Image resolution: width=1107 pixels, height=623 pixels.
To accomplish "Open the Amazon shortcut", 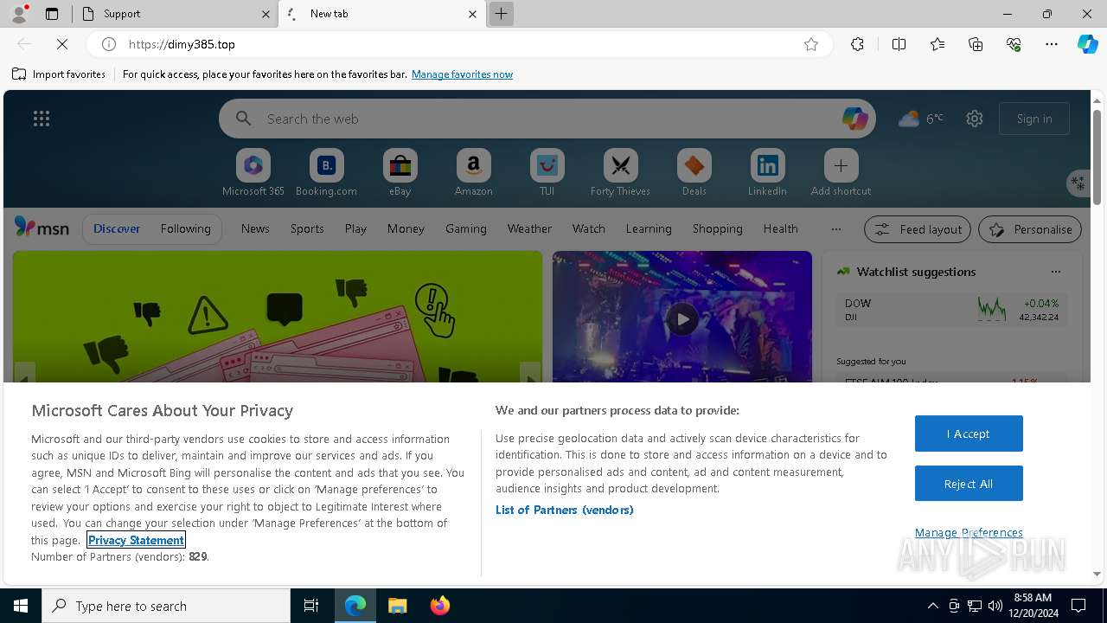I will (474, 172).
